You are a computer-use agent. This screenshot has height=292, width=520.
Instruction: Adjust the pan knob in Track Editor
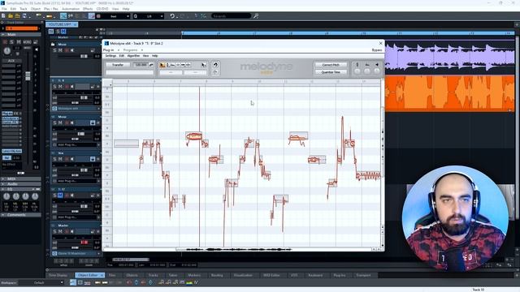pos(7,50)
